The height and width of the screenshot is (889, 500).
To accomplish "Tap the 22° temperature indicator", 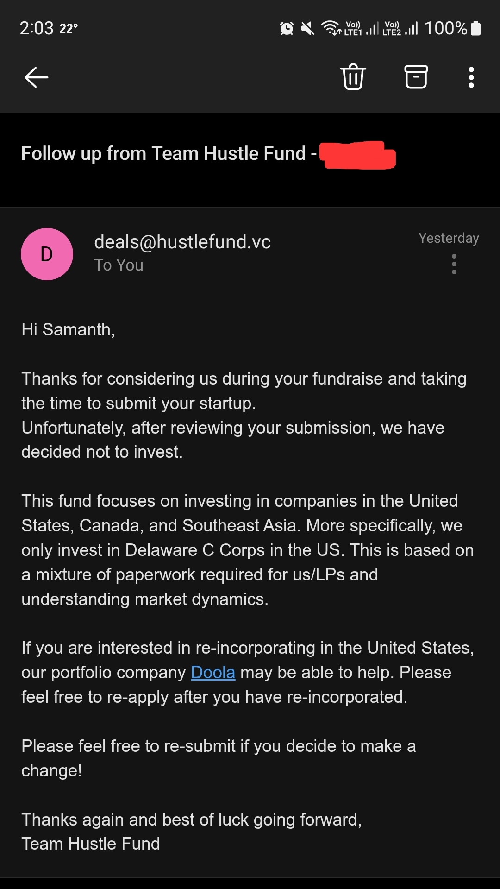I will click(69, 29).
